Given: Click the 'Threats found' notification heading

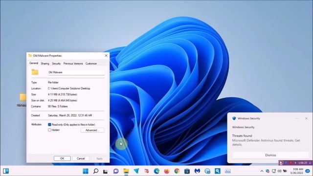Looking at the screenshot, I should 242,136.
